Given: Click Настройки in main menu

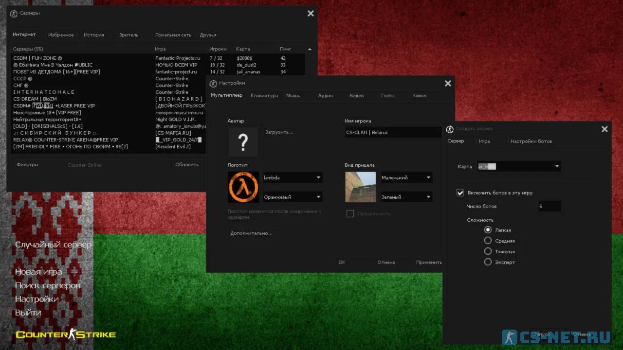Looking at the screenshot, I should pyautogui.click(x=37, y=299).
